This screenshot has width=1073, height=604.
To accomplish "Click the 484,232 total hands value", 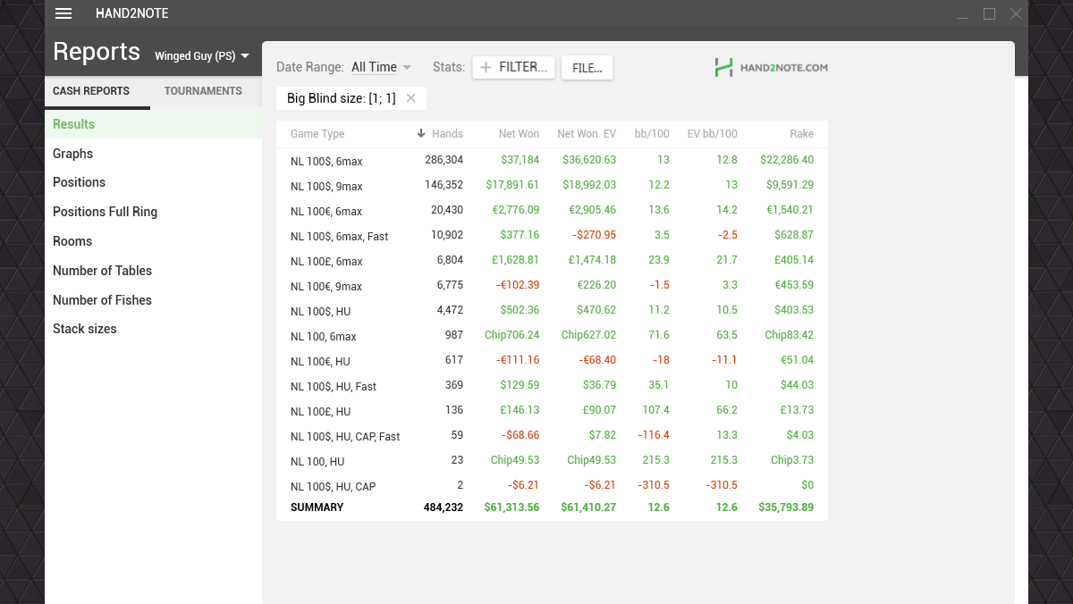I will point(444,507).
